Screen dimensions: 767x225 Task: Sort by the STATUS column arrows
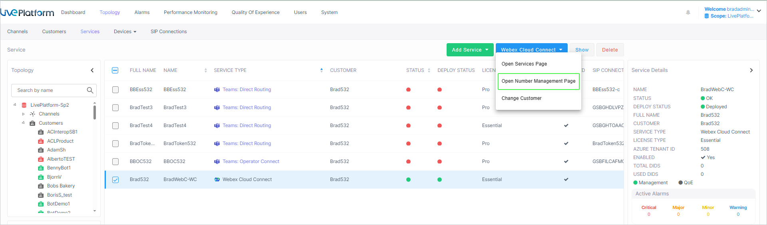[x=429, y=70]
